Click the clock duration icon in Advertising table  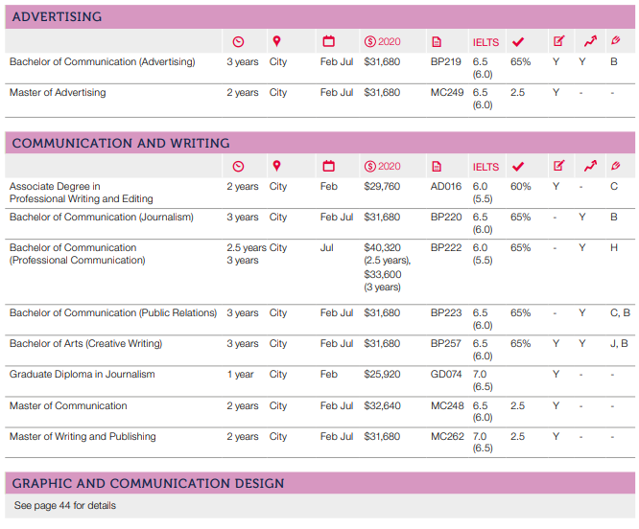coord(239,41)
